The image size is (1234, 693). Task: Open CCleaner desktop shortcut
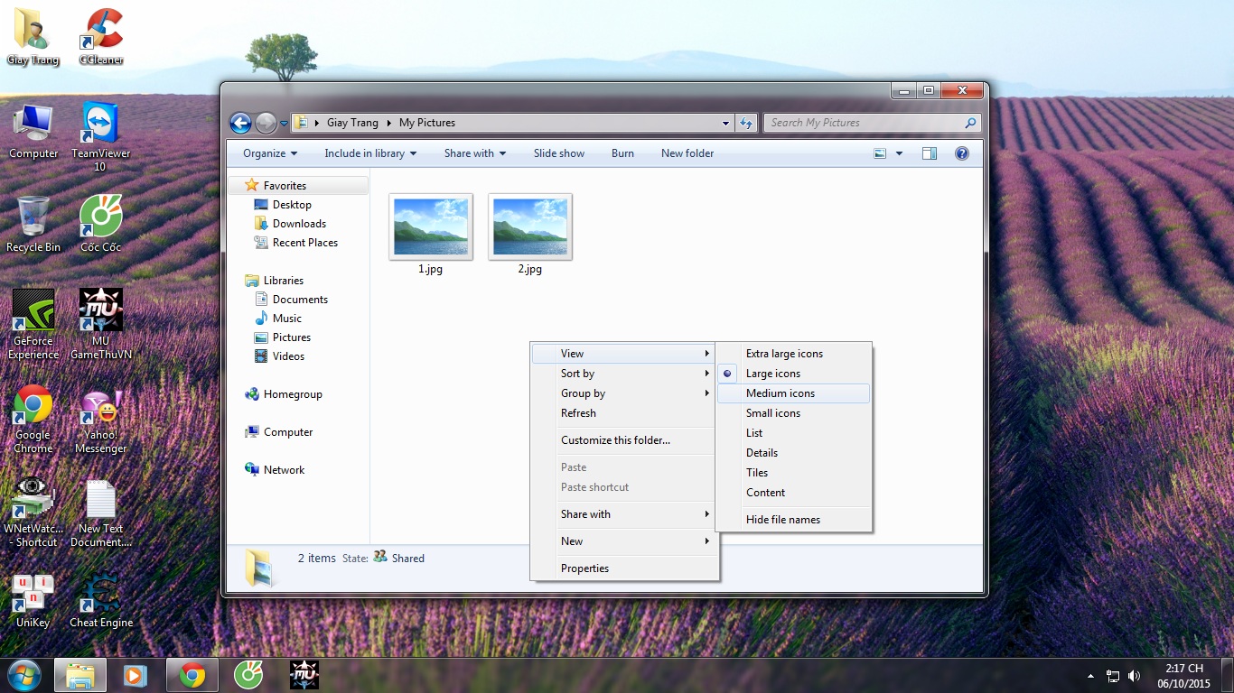101,37
